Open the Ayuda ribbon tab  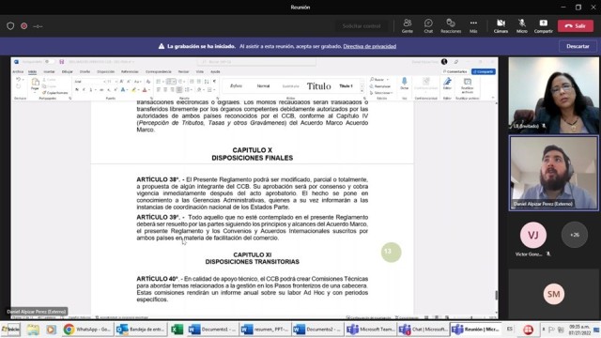(x=215, y=71)
